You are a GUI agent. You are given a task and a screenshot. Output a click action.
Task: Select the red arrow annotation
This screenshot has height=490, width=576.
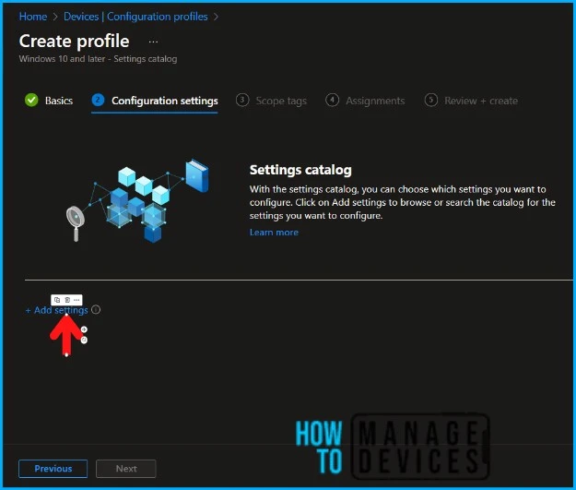[x=66, y=335]
